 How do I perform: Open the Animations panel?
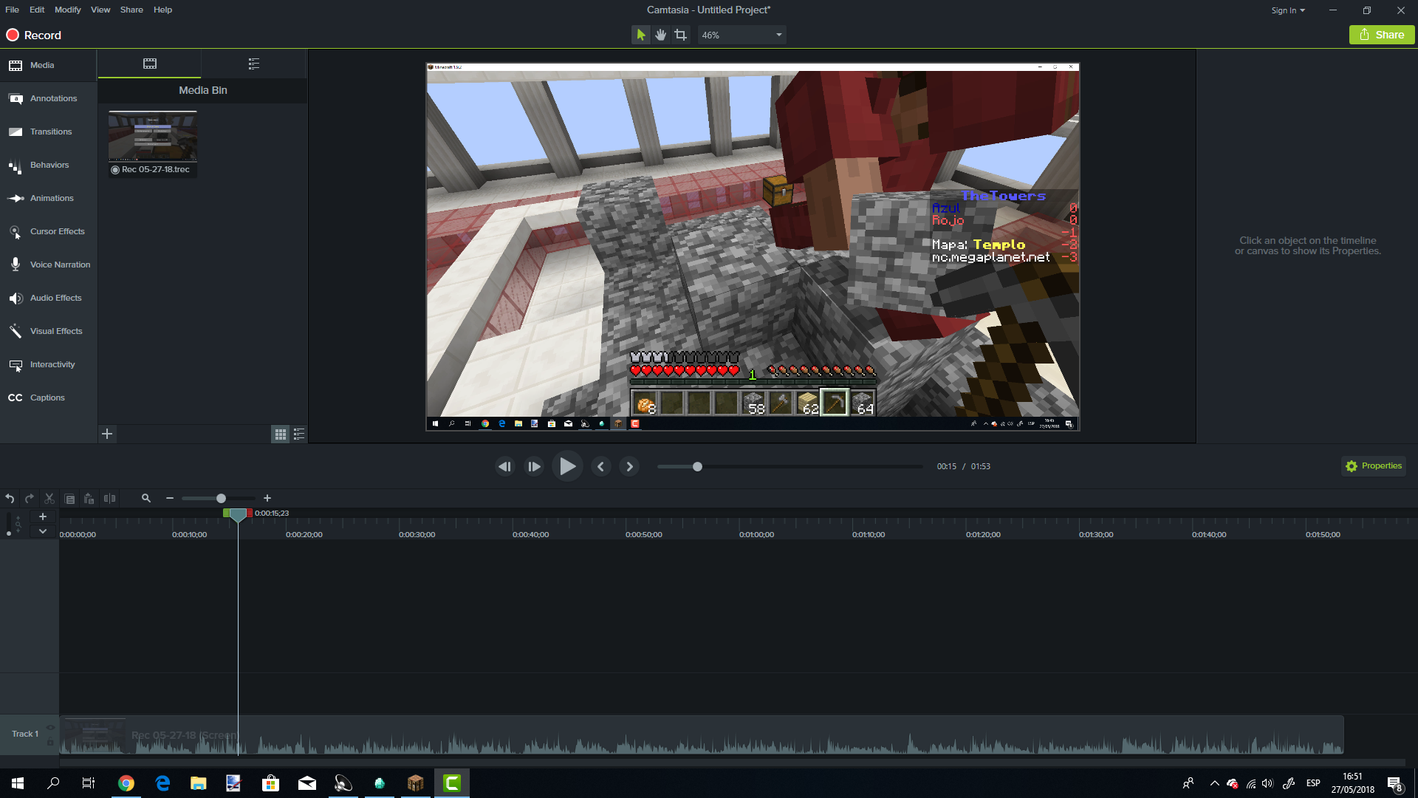click(48, 198)
